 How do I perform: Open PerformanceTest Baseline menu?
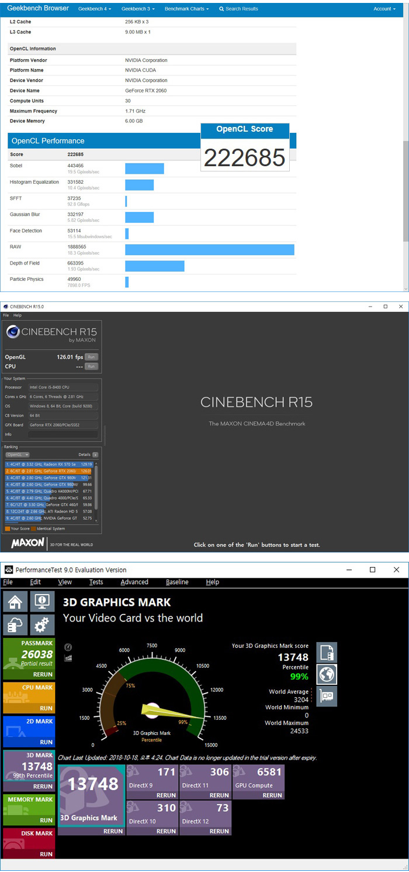tap(177, 582)
